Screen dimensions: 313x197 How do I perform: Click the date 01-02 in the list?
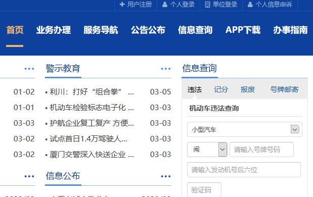[24, 92]
